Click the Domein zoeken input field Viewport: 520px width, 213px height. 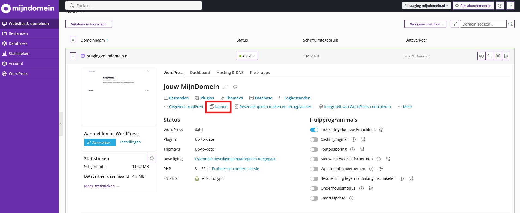[x=483, y=24]
